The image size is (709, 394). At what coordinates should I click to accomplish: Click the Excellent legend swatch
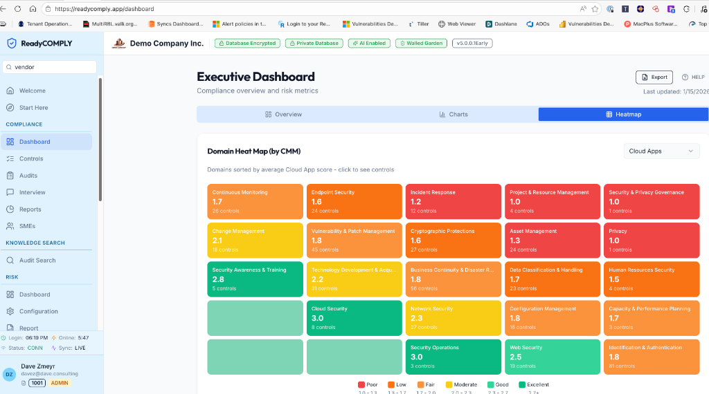pyautogui.click(x=522, y=384)
